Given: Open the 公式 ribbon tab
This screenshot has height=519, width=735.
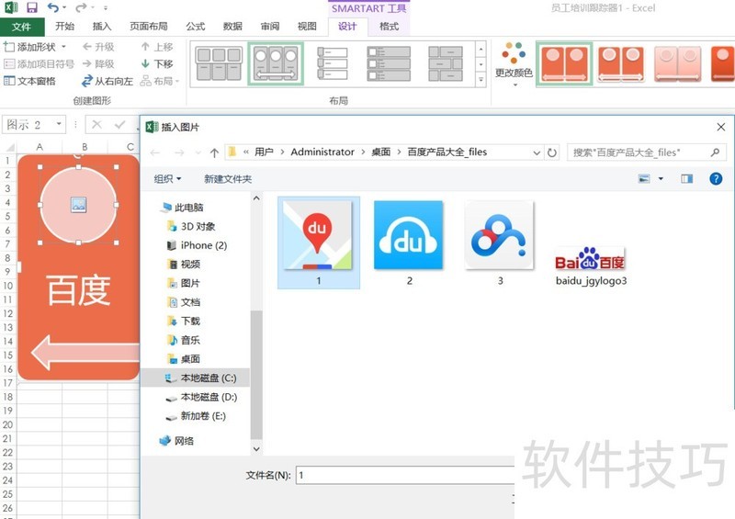Looking at the screenshot, I should point(196,27).
